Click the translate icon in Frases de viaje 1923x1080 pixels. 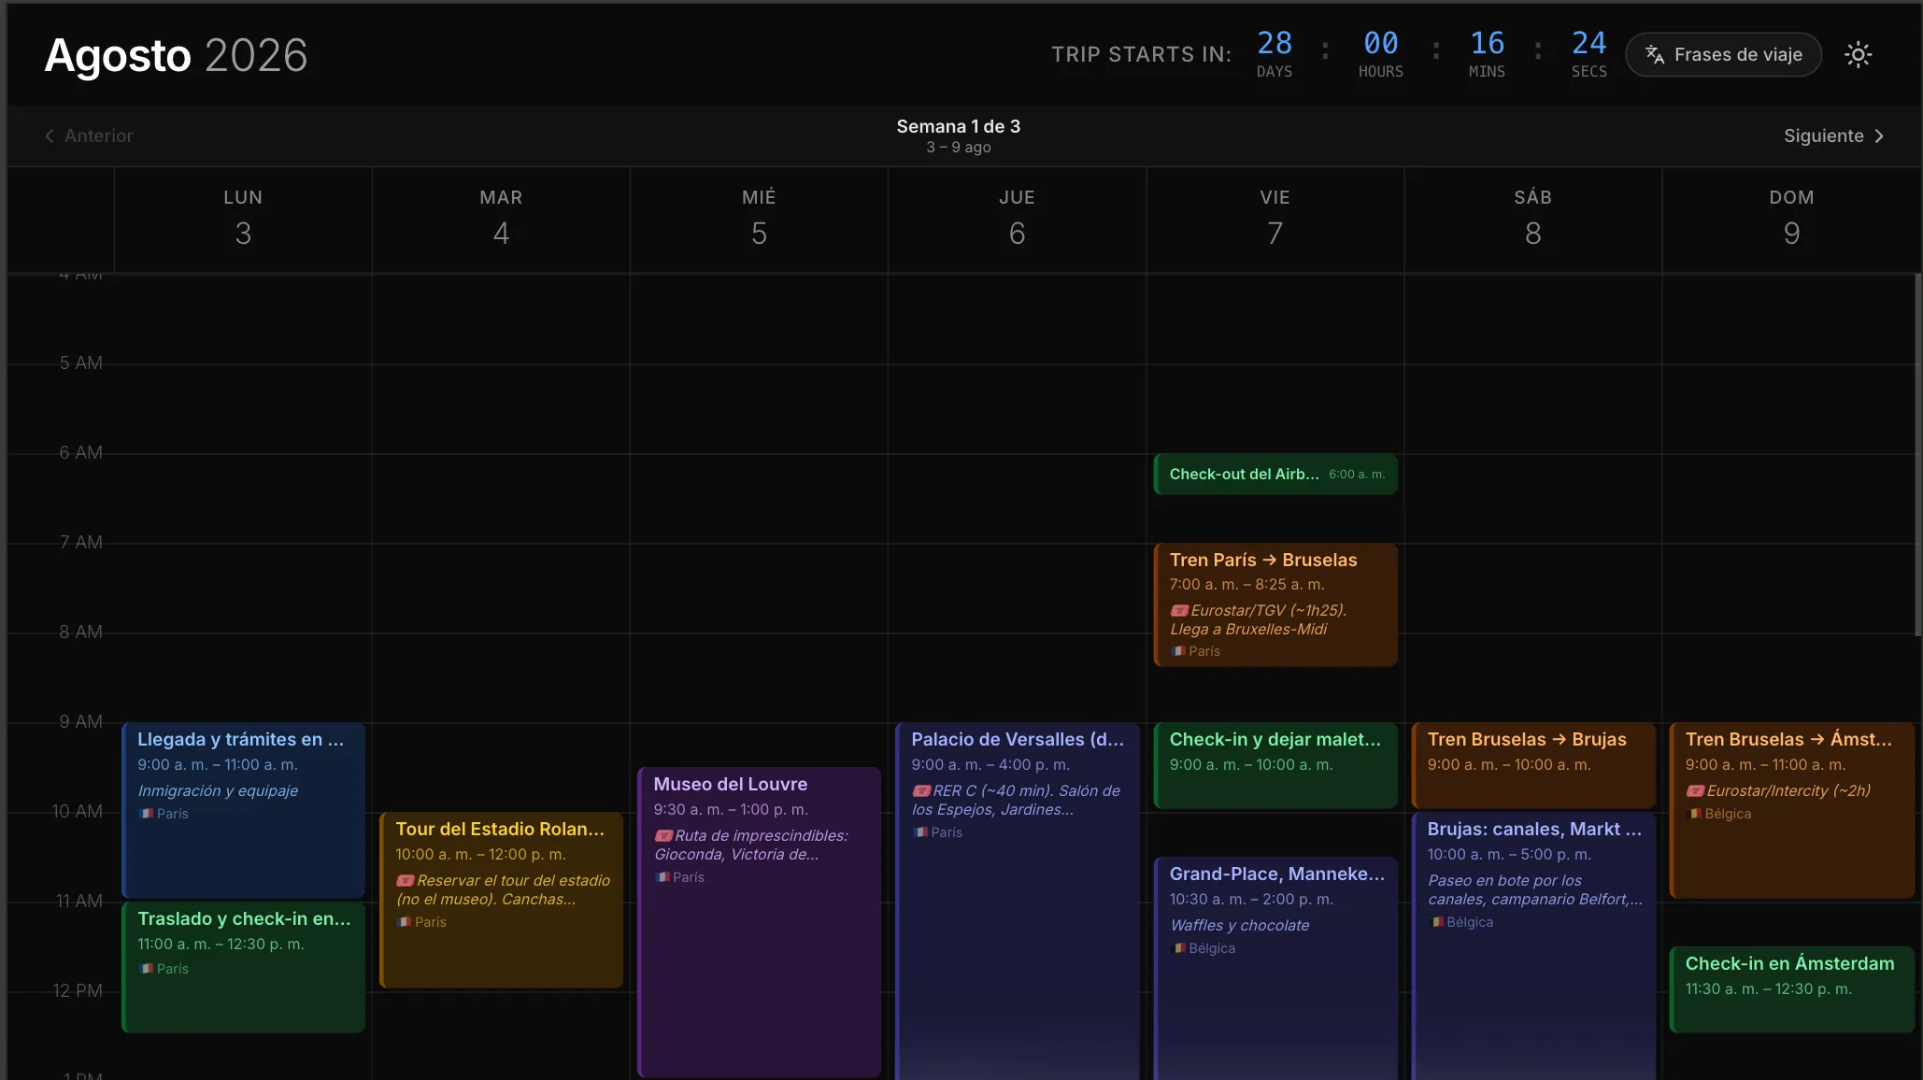(1655, 55)
